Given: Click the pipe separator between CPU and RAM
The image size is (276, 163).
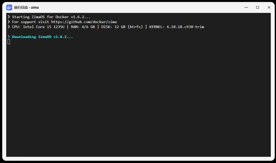Looking at the screenshot, I should pos(67,27).
